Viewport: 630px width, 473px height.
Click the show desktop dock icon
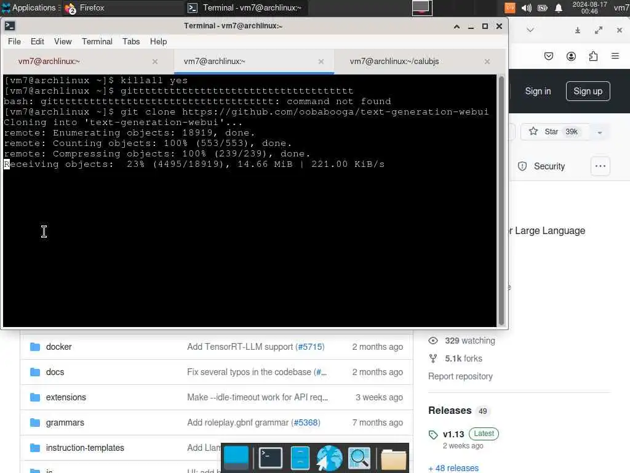click(236, 458)
